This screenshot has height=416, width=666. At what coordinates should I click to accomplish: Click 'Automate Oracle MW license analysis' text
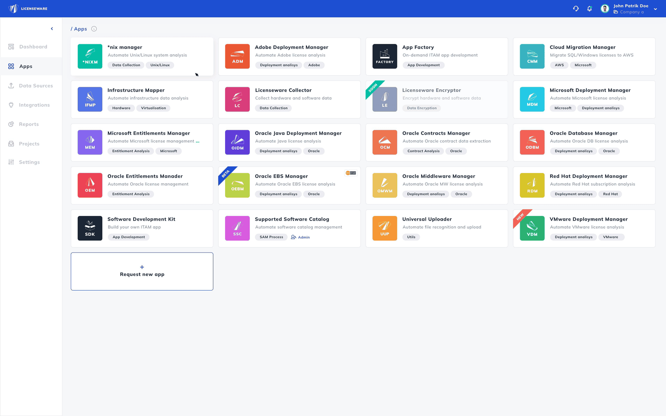[443, 184]
